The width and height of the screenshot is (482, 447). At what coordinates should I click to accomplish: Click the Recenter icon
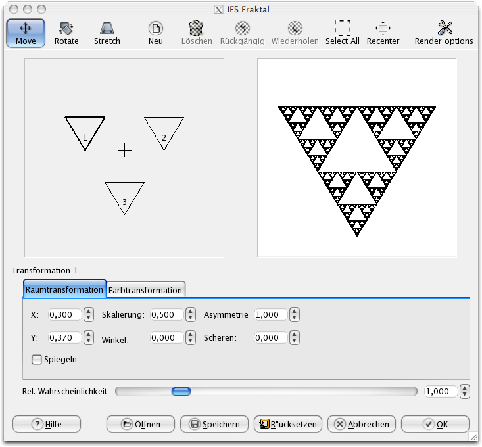tap(383, 33)
